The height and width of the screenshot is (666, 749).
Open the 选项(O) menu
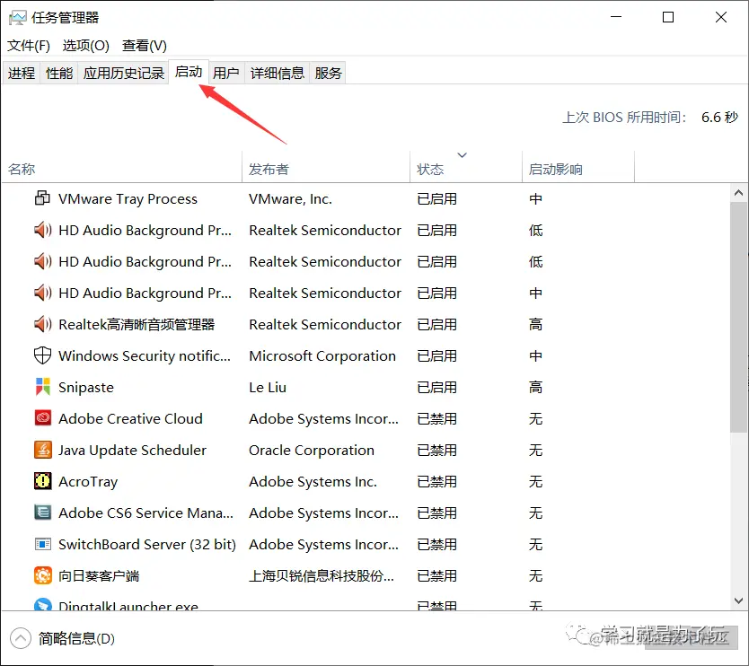tap(85, 45)
